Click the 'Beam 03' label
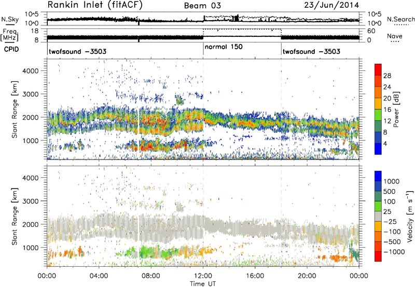This screenshot has height=287, width=415. 202,6
